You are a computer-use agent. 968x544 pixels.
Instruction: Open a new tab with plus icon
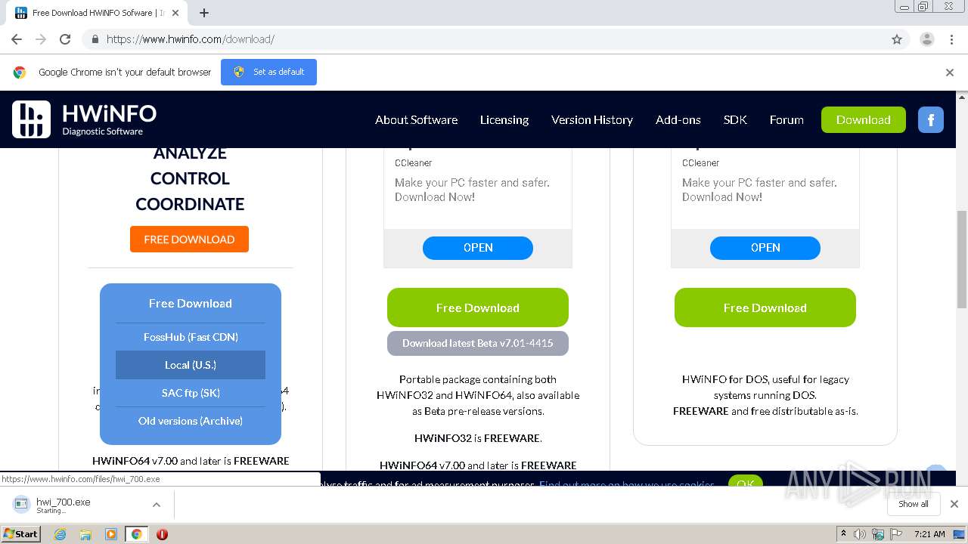point(204,13)
